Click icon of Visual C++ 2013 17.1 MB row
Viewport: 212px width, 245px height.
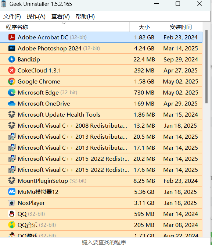pos(12,148)
